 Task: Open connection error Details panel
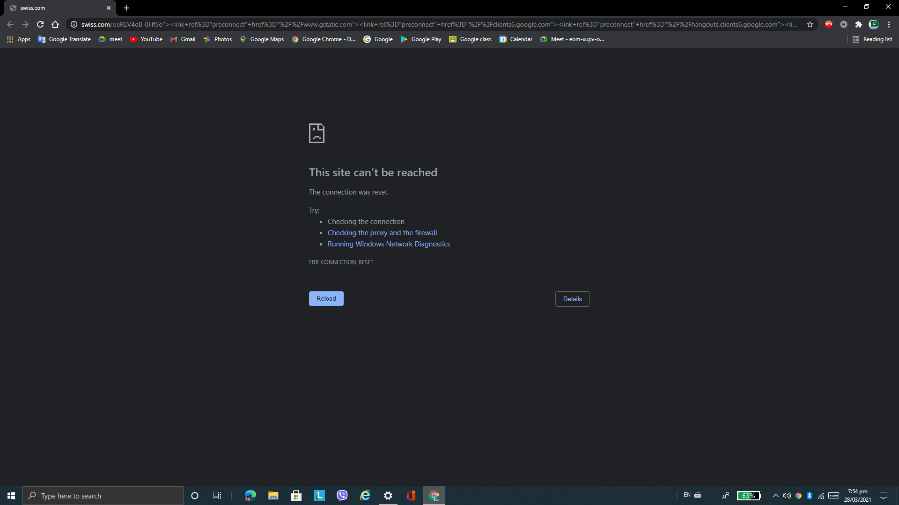click(x=572, y=298)
